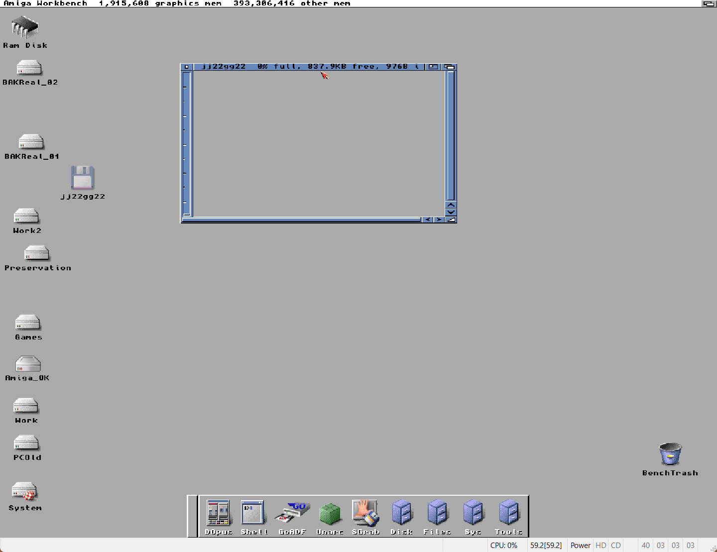Click down arrow of jj22gg22 vertical scrollbar
The width and height of the screenshot is (717, 552).
(451, 212)
